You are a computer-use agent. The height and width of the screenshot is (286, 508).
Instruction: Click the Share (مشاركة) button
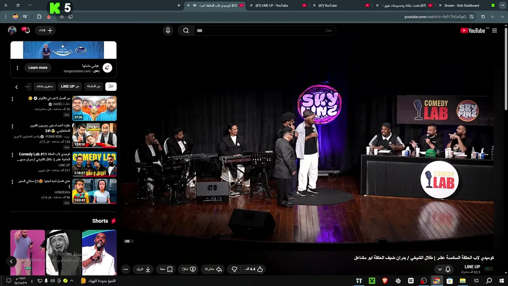214,269
